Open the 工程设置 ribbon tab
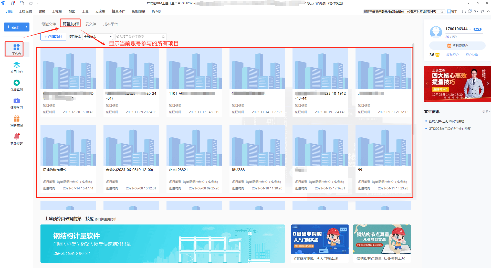This screenshot has width=491, height=268. point(25,11)
